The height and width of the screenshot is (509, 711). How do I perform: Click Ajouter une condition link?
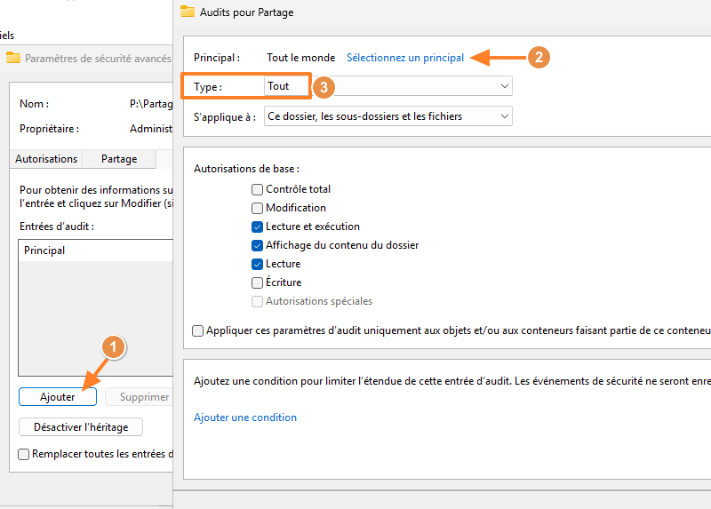[245, 418]
